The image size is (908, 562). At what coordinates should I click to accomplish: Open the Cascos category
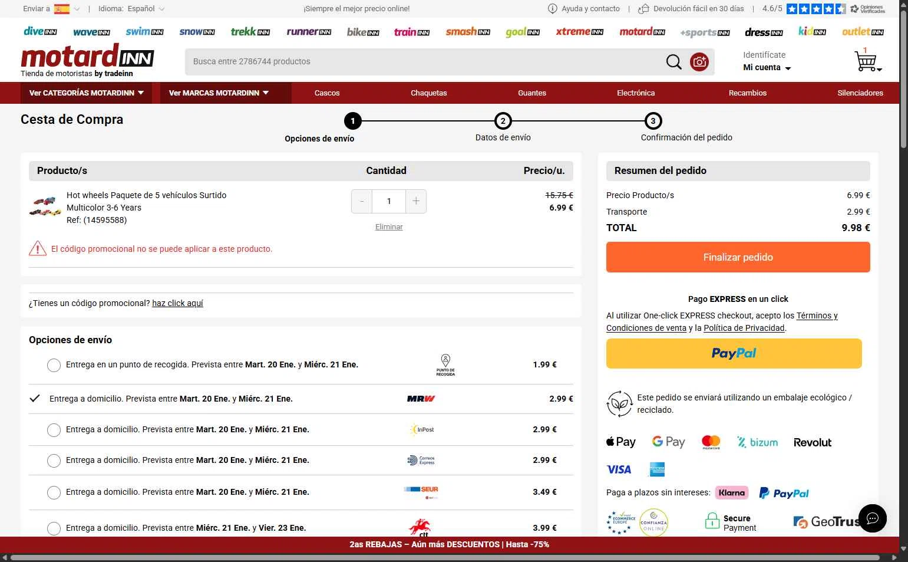click(x=327, y=93)
